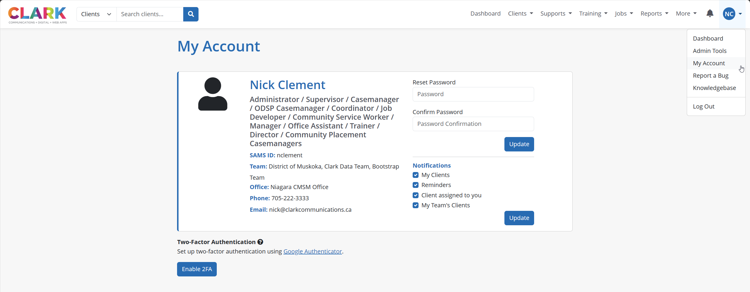Click the Enable 2FA button
Image resolution: width=750 pixels, height=292 pixels.
197,269
